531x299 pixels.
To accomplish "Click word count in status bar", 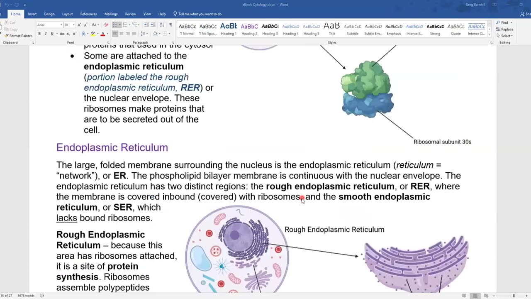I will click(x=27, y=296).
